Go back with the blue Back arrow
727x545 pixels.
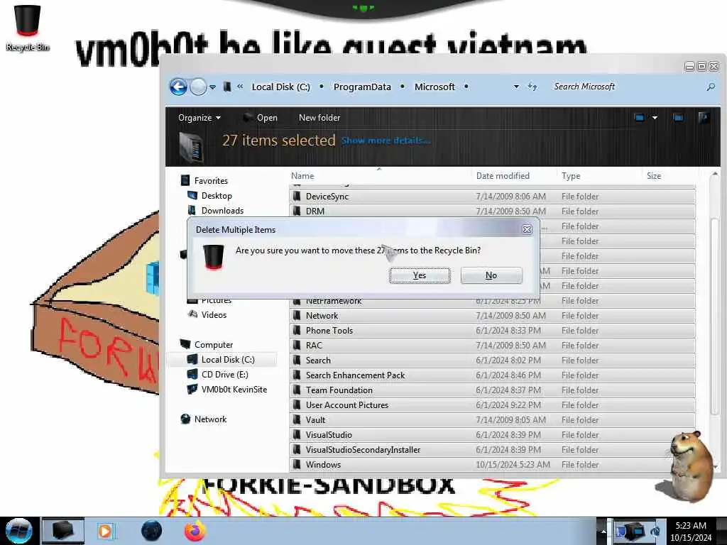click(178, 87)
